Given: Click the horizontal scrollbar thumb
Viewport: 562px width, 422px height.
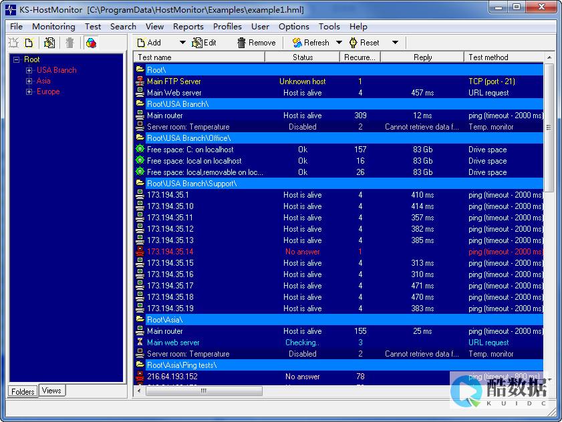Looking at the screenshot, I should coord(204,391).
